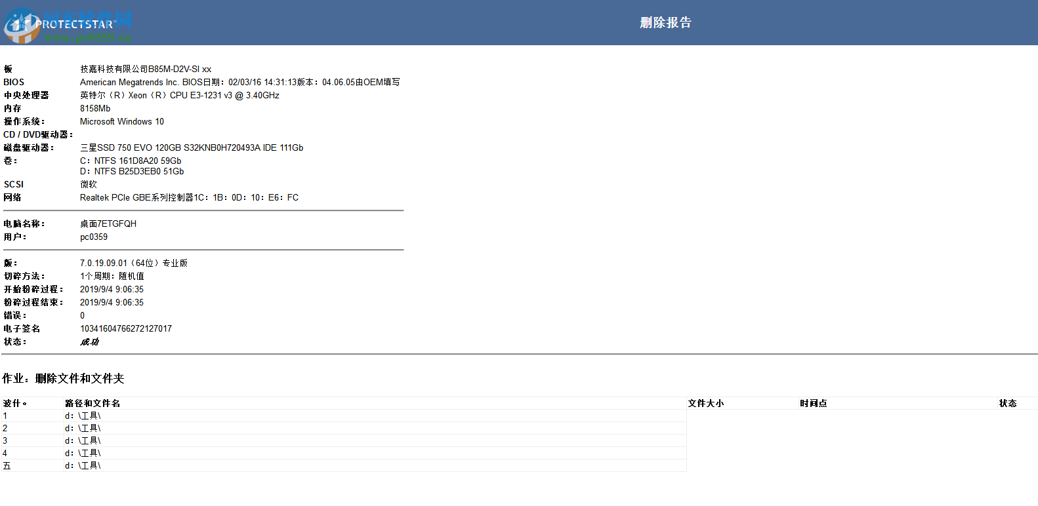Click the 电子签名 label
This screenshot has width=1038, height=506.
(22, 328)
